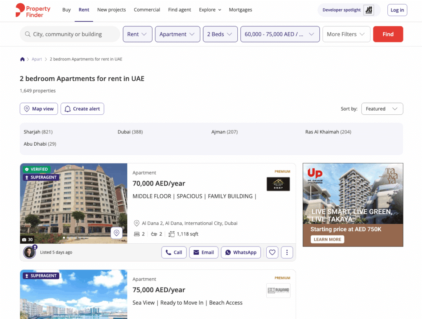Click the home icon in the breadcrumb

pos(22,59)
